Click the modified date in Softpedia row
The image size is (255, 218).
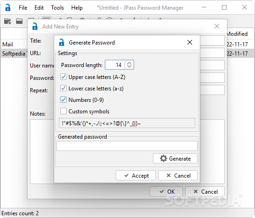[237, 53]
